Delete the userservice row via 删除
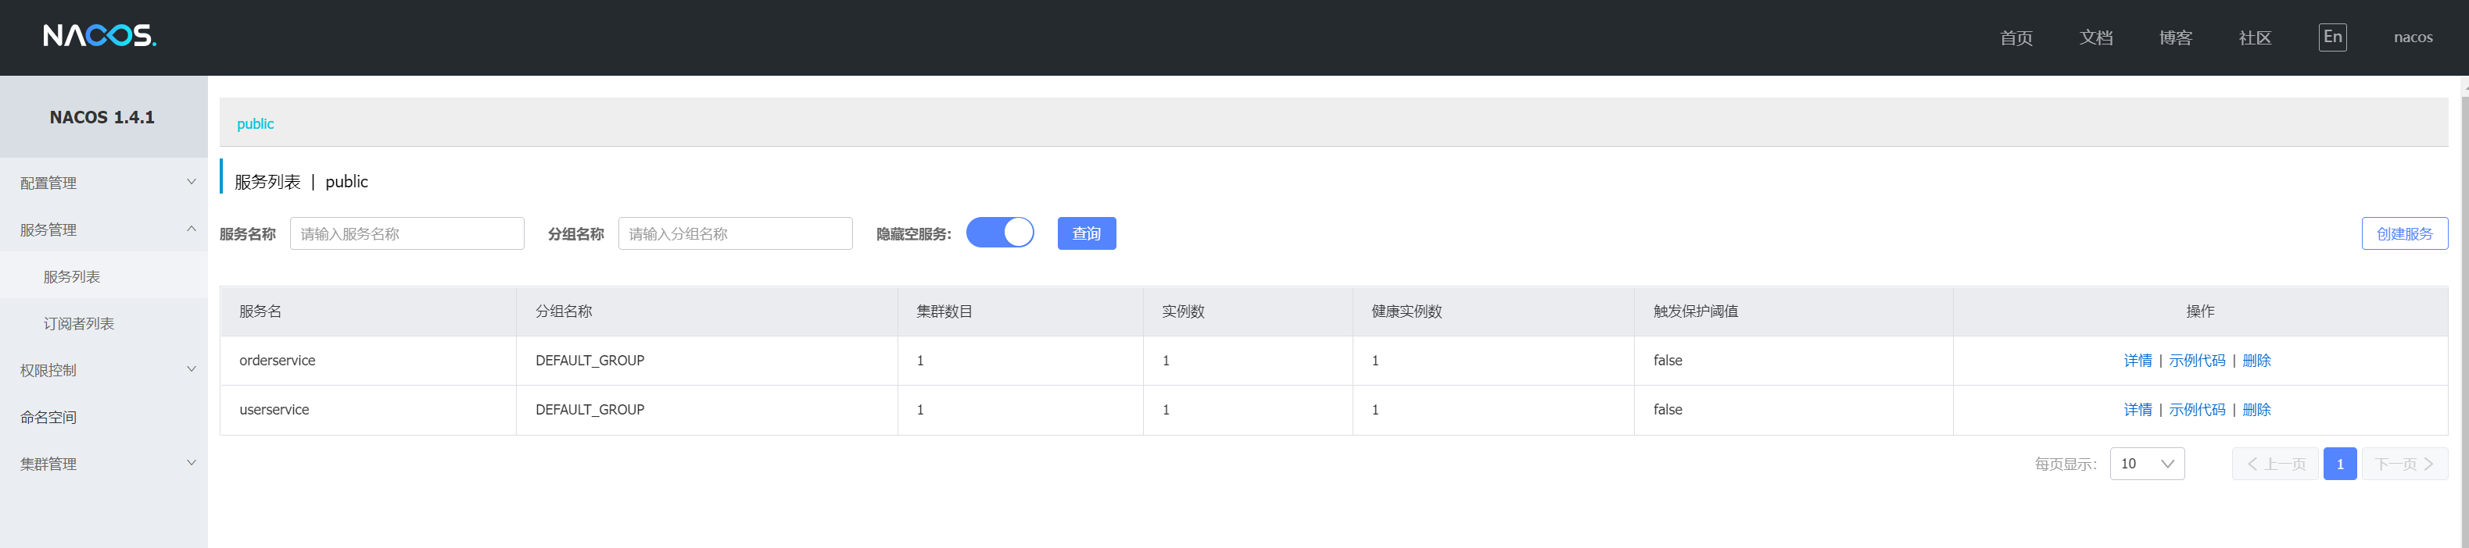The image size is (2469, 548). pyautogui.click(x=2256, y=409)
